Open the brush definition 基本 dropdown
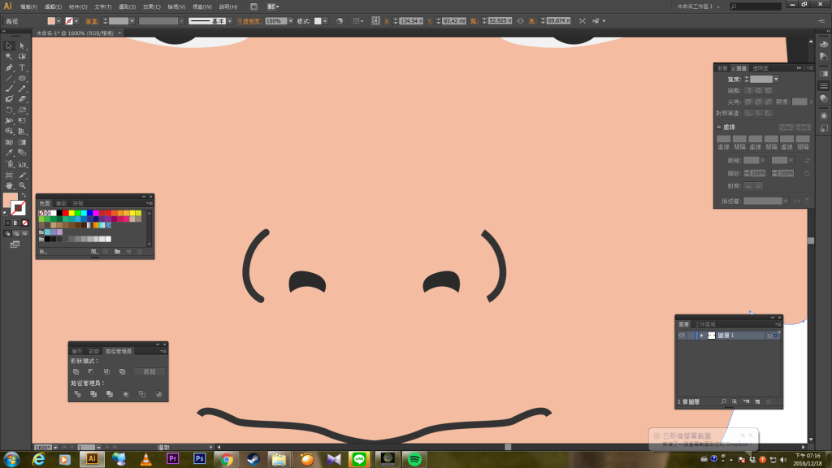Viewport: 832px width, 468px height. click(x=230, y=21)
